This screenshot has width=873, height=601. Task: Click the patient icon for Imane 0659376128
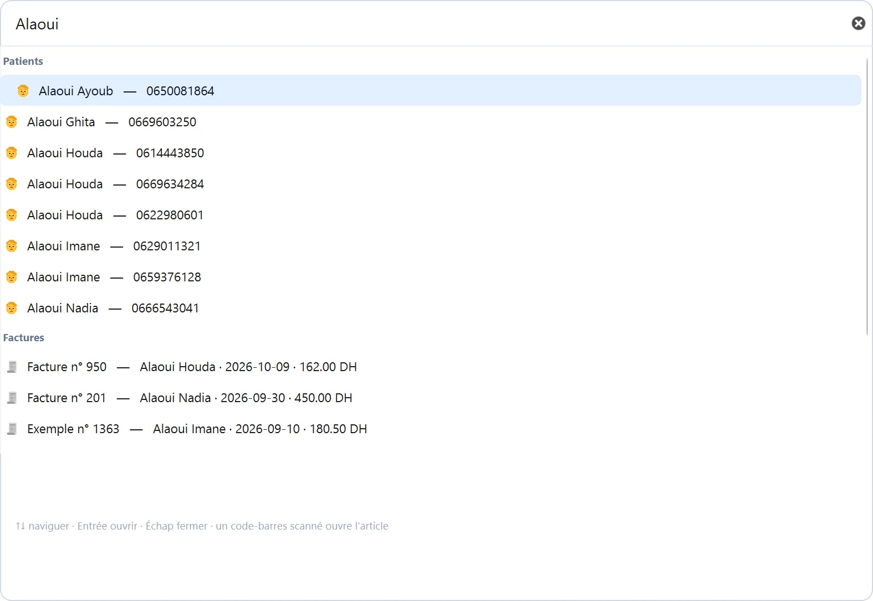12,277
